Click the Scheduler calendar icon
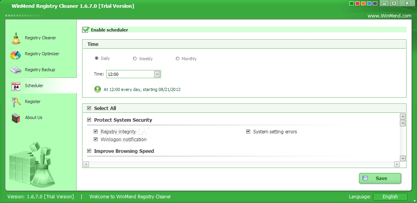The height and width of the screenshot is (203, 417). (16, 86)
